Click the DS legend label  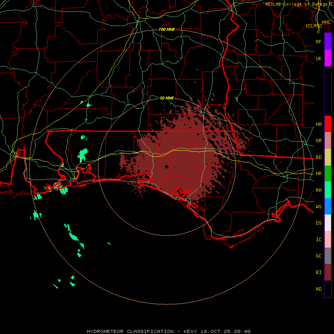tap(318, 223)
